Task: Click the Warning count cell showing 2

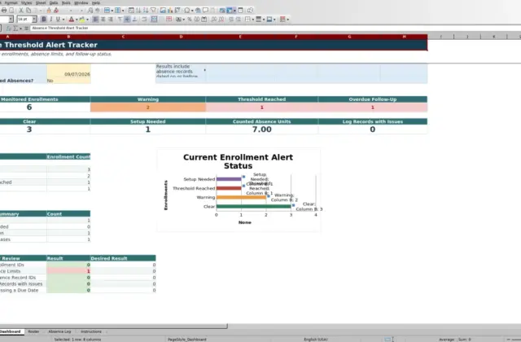Action: [148, 107]
